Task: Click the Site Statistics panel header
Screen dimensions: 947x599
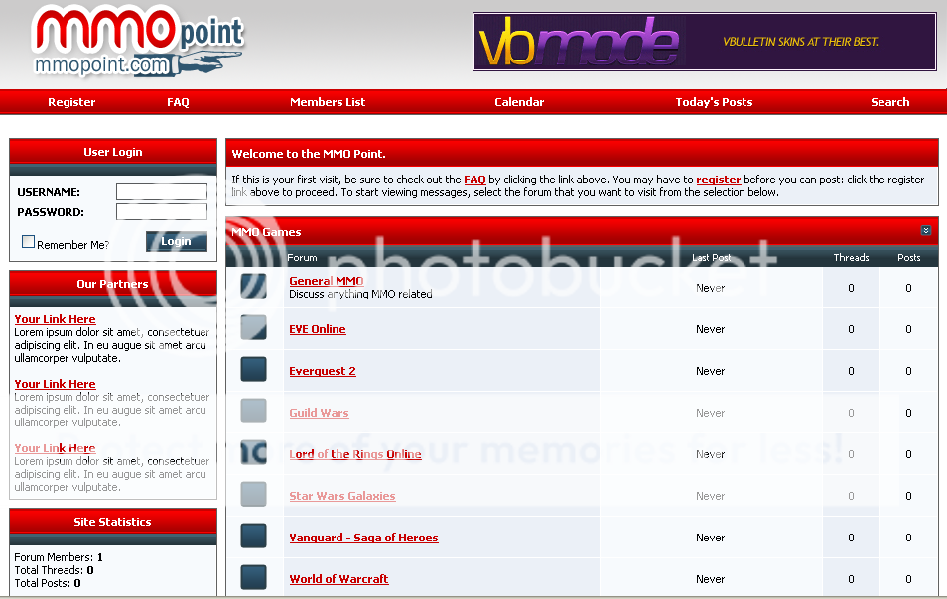Action: tap(113, 522)
